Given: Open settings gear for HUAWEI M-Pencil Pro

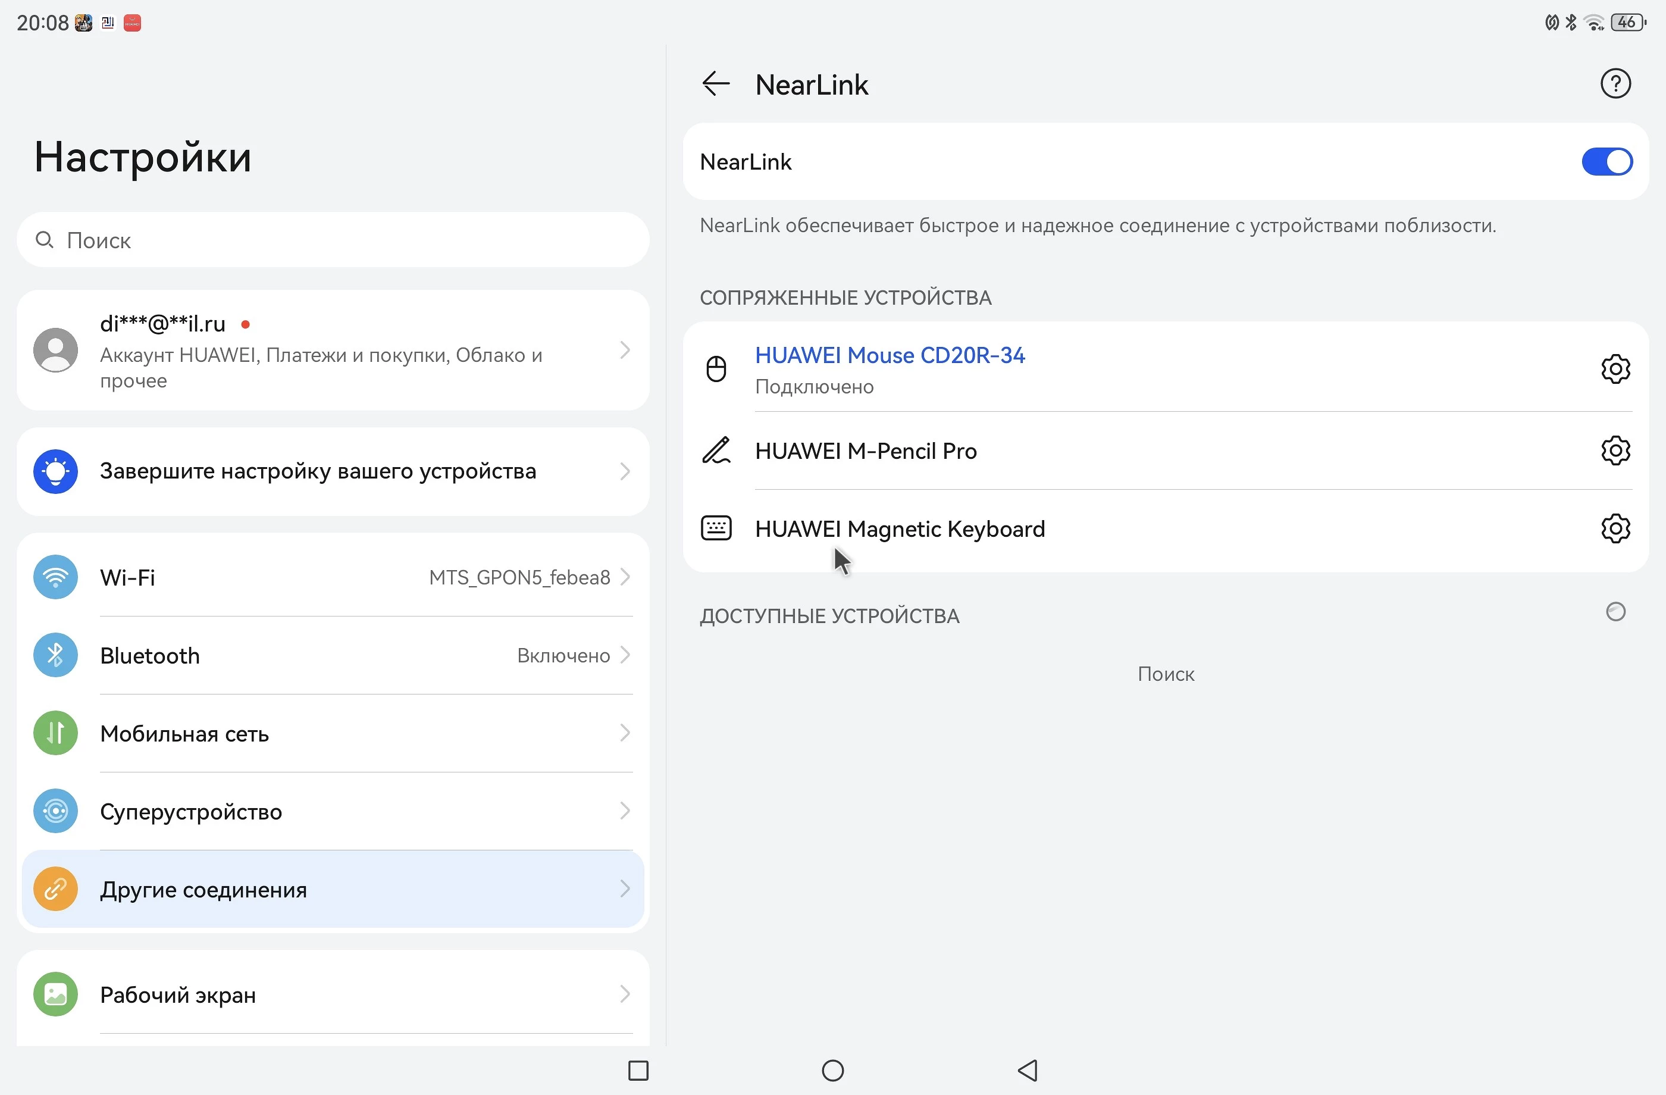Looking at the screenshot, I should pyautogui.click(x=1615, y=451).
